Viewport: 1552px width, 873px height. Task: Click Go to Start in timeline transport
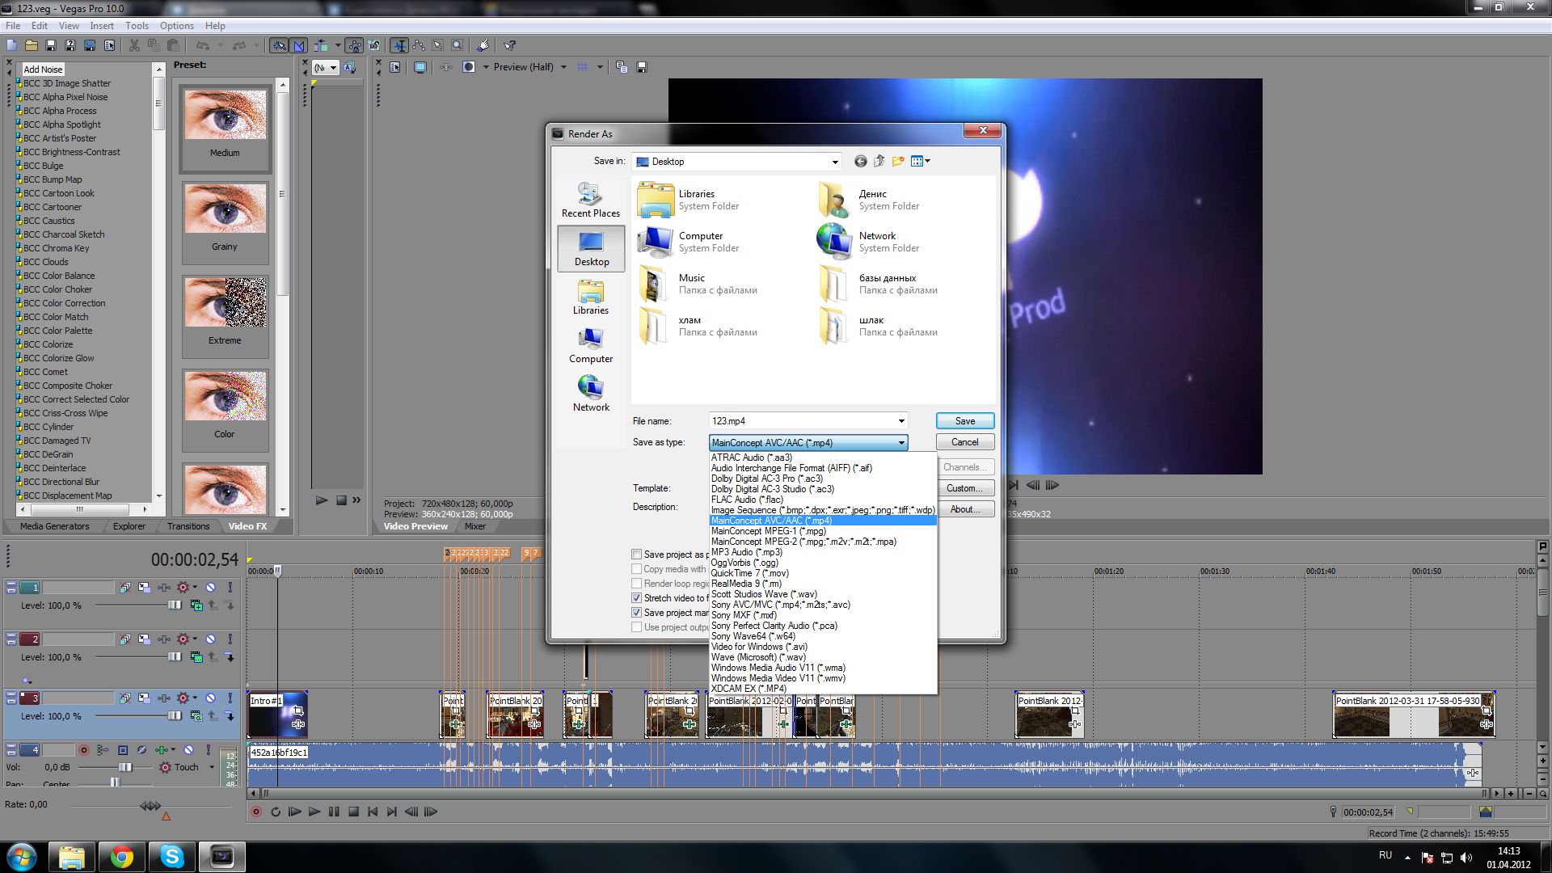coord(373,812)
